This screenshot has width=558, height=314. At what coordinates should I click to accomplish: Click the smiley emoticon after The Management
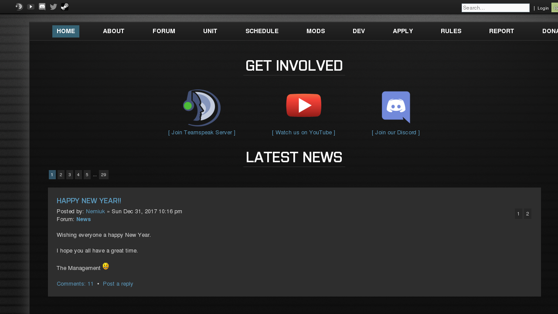point(105,266)
